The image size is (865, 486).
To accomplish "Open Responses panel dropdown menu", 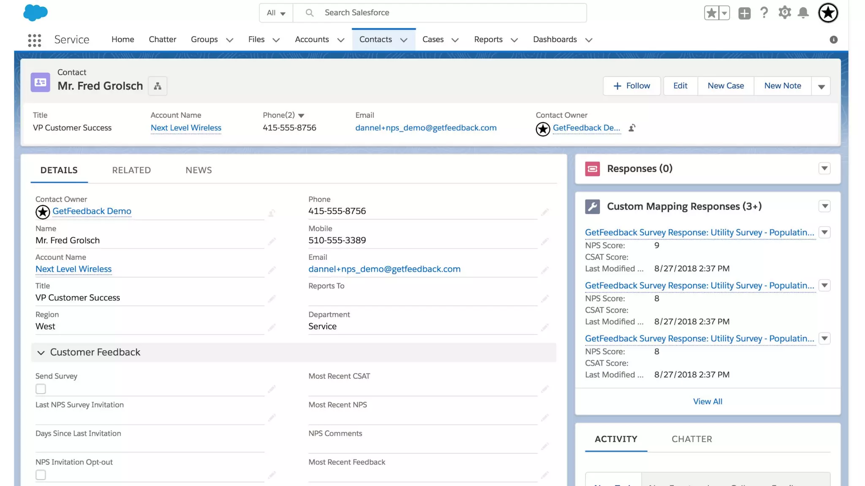I will click(x=824, y=168).
